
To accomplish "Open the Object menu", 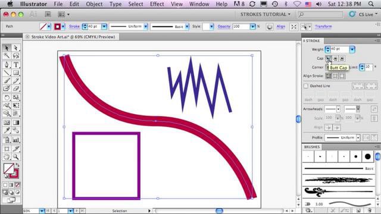I will [94, 4].
